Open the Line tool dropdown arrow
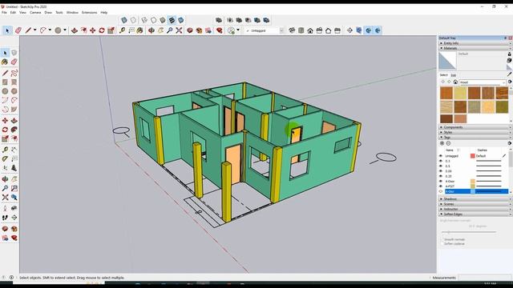513x288 pixels. [x=35, y=30]
